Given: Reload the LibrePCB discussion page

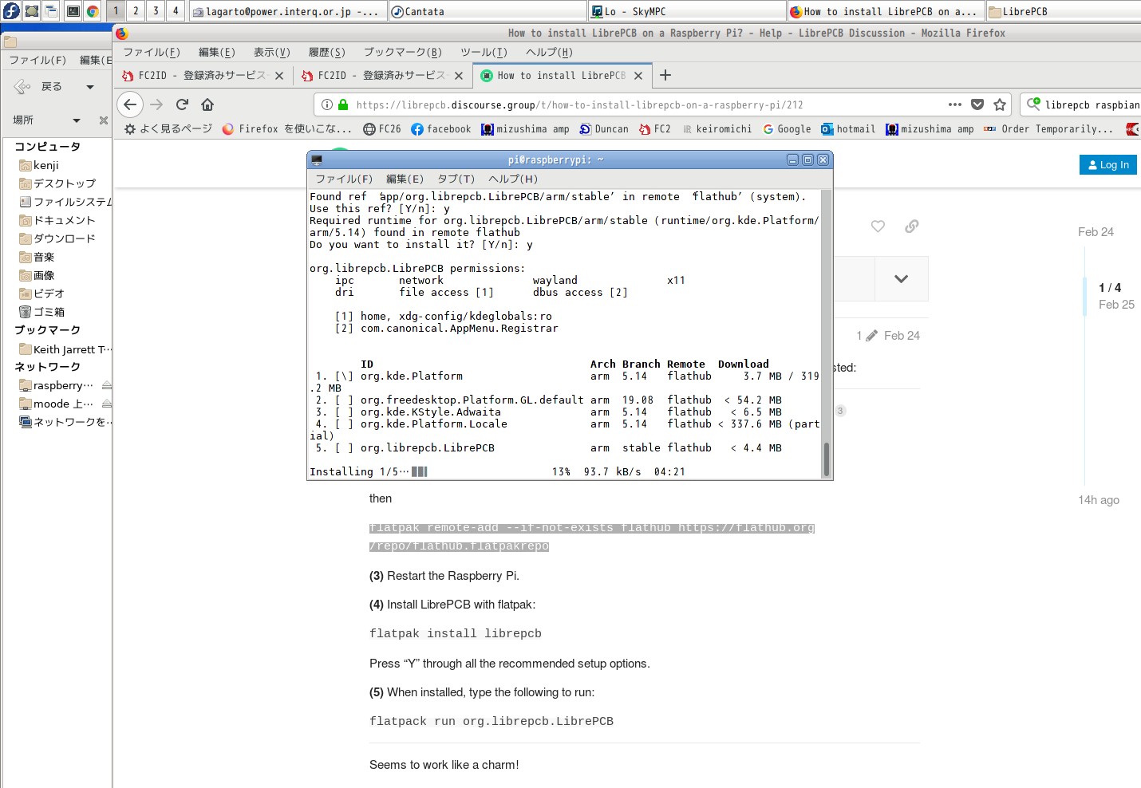Looking at the screenshot, I should [182, 104].
